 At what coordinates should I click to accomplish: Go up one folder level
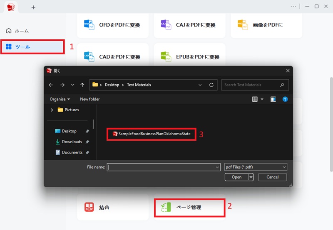pos(82,85)
